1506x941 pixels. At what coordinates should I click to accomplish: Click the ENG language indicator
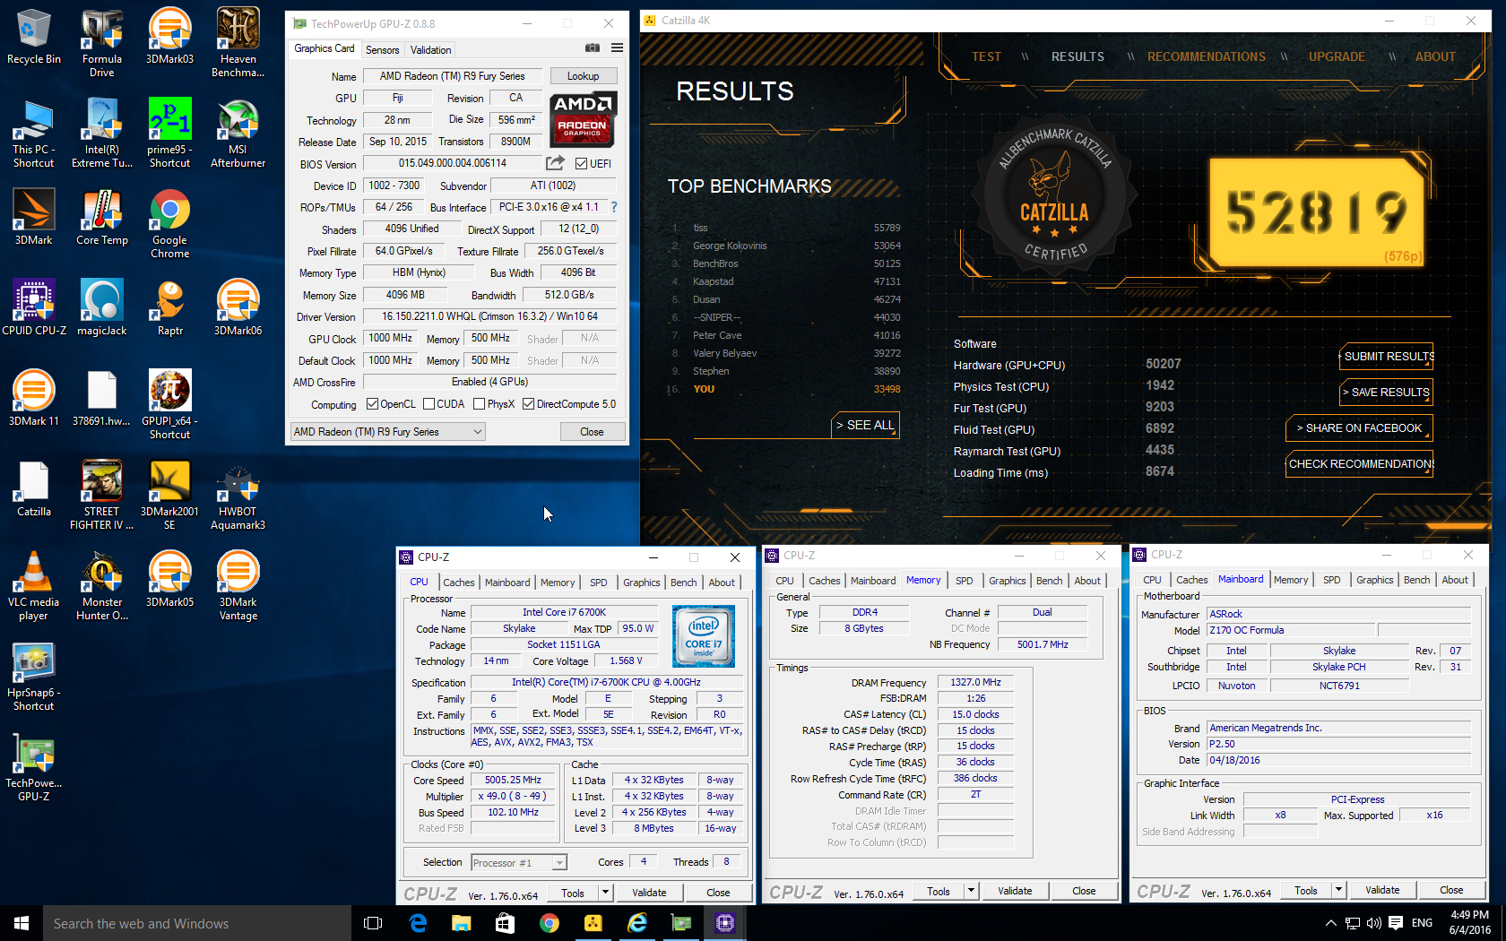pyautogui.click(x=1422, y=923)
